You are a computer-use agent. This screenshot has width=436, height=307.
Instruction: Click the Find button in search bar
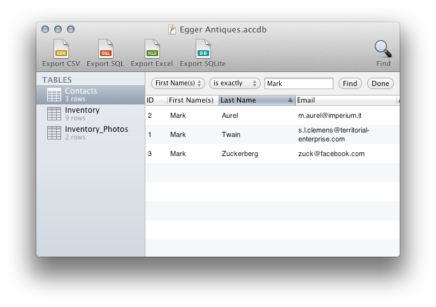point(350,83)
